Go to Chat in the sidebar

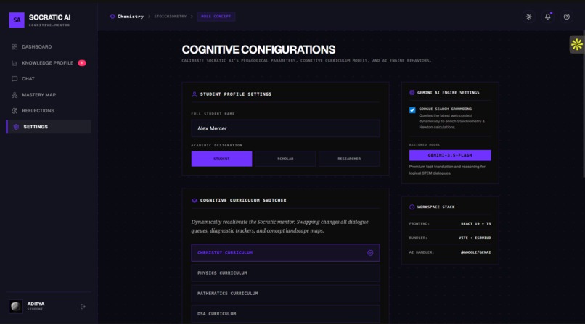click(x=49, y=79)
